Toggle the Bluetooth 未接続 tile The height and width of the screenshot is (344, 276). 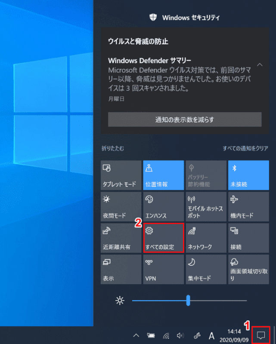coord(248,175)
